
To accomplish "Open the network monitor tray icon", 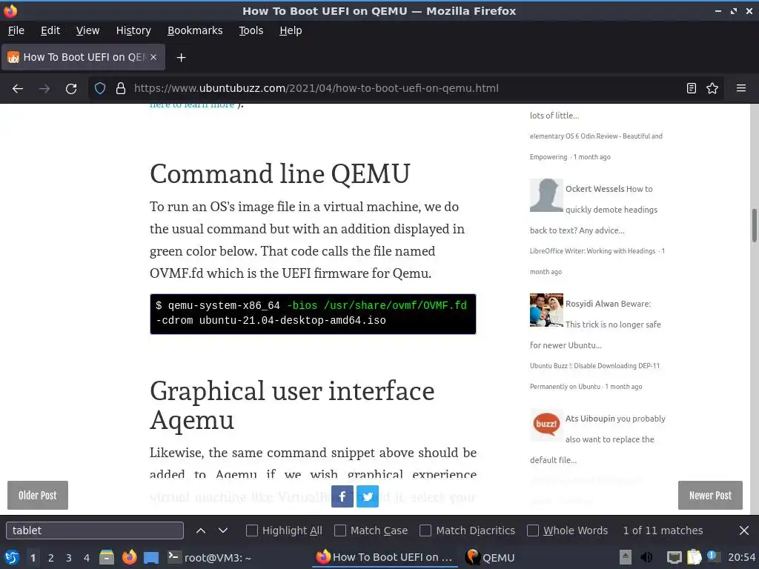I will click(x=674, y=557).
